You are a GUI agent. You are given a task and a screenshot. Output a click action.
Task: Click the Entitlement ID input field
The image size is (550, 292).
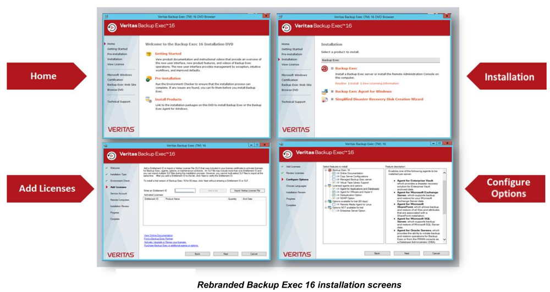click(185, 190)
